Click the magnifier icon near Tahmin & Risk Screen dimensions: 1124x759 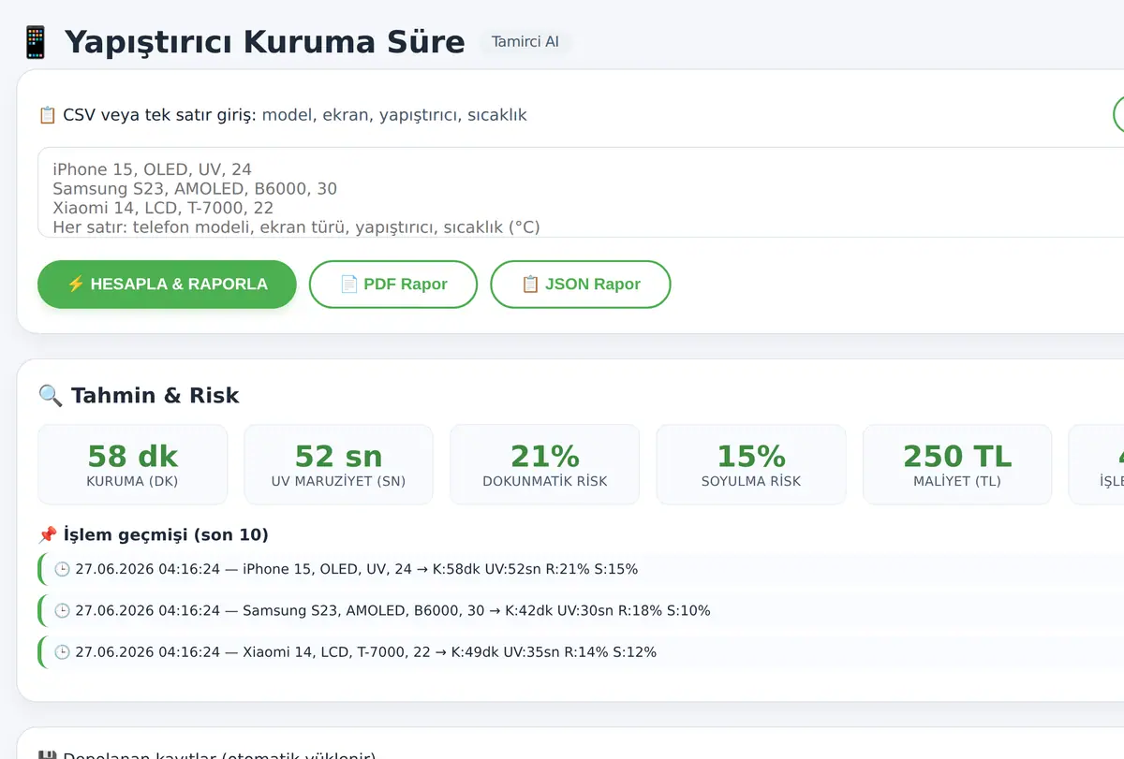click(50, 396)
